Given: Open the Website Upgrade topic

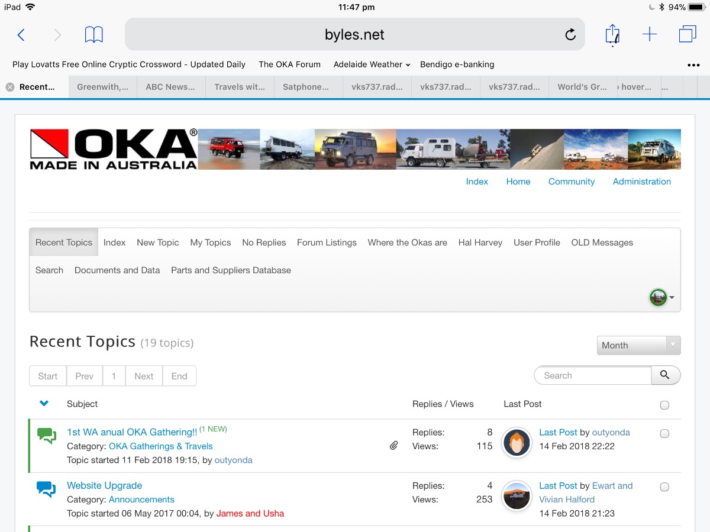Looking at the screenshot, I should pos(105,485).
